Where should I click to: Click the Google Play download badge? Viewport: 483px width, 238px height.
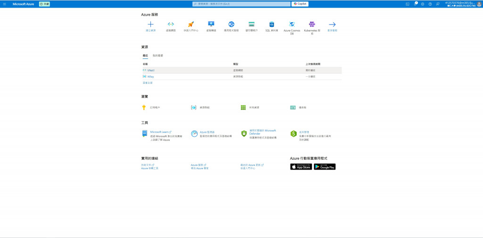[x=325, y=166]
